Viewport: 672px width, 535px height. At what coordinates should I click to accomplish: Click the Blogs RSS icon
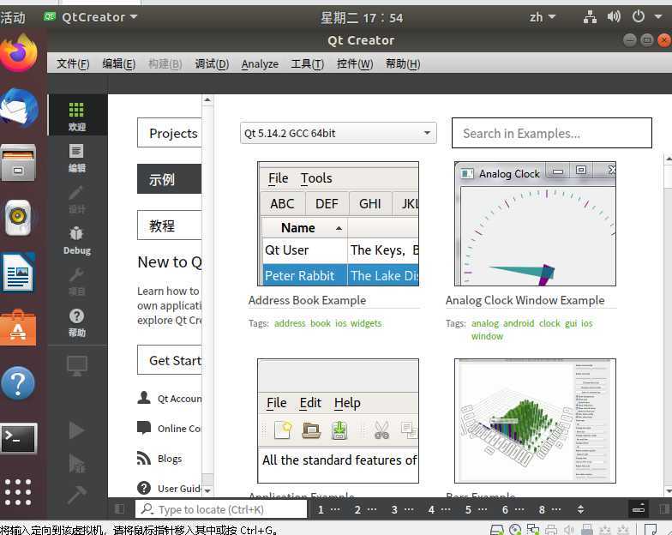click(x=144, y=458)
